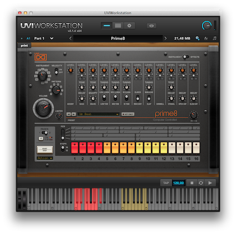Toggle the Pages 1/2 switch
The width and height of the screenshot is (236, 234).
click(45, 133)
